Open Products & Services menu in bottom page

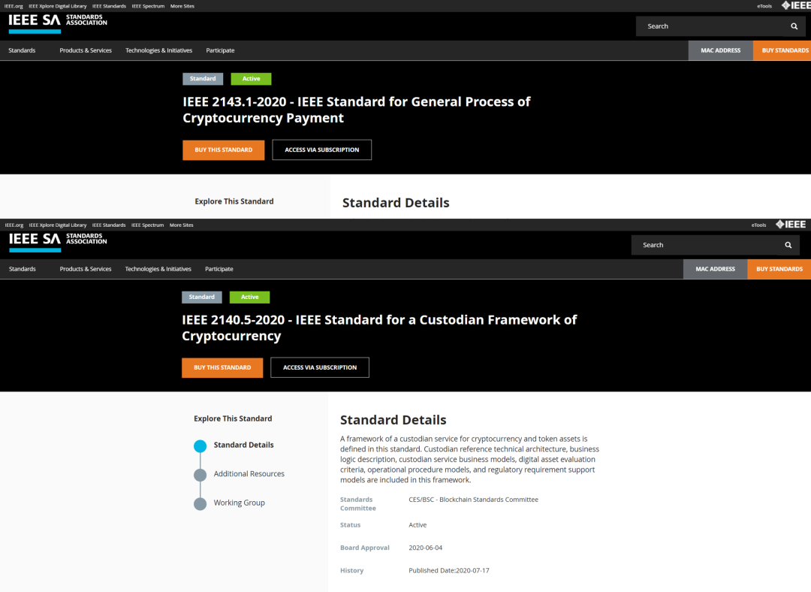point(86,269)
